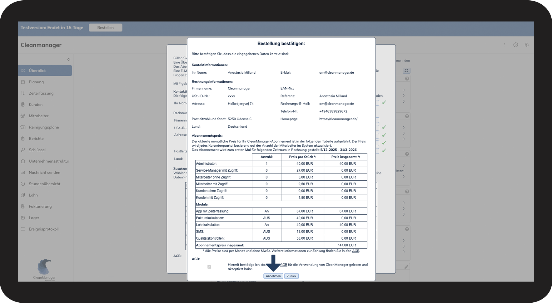The height and width of the screenshot is (303, 552).
Task: Go back with the Zurück button
Action: click(x=291, y=276)
